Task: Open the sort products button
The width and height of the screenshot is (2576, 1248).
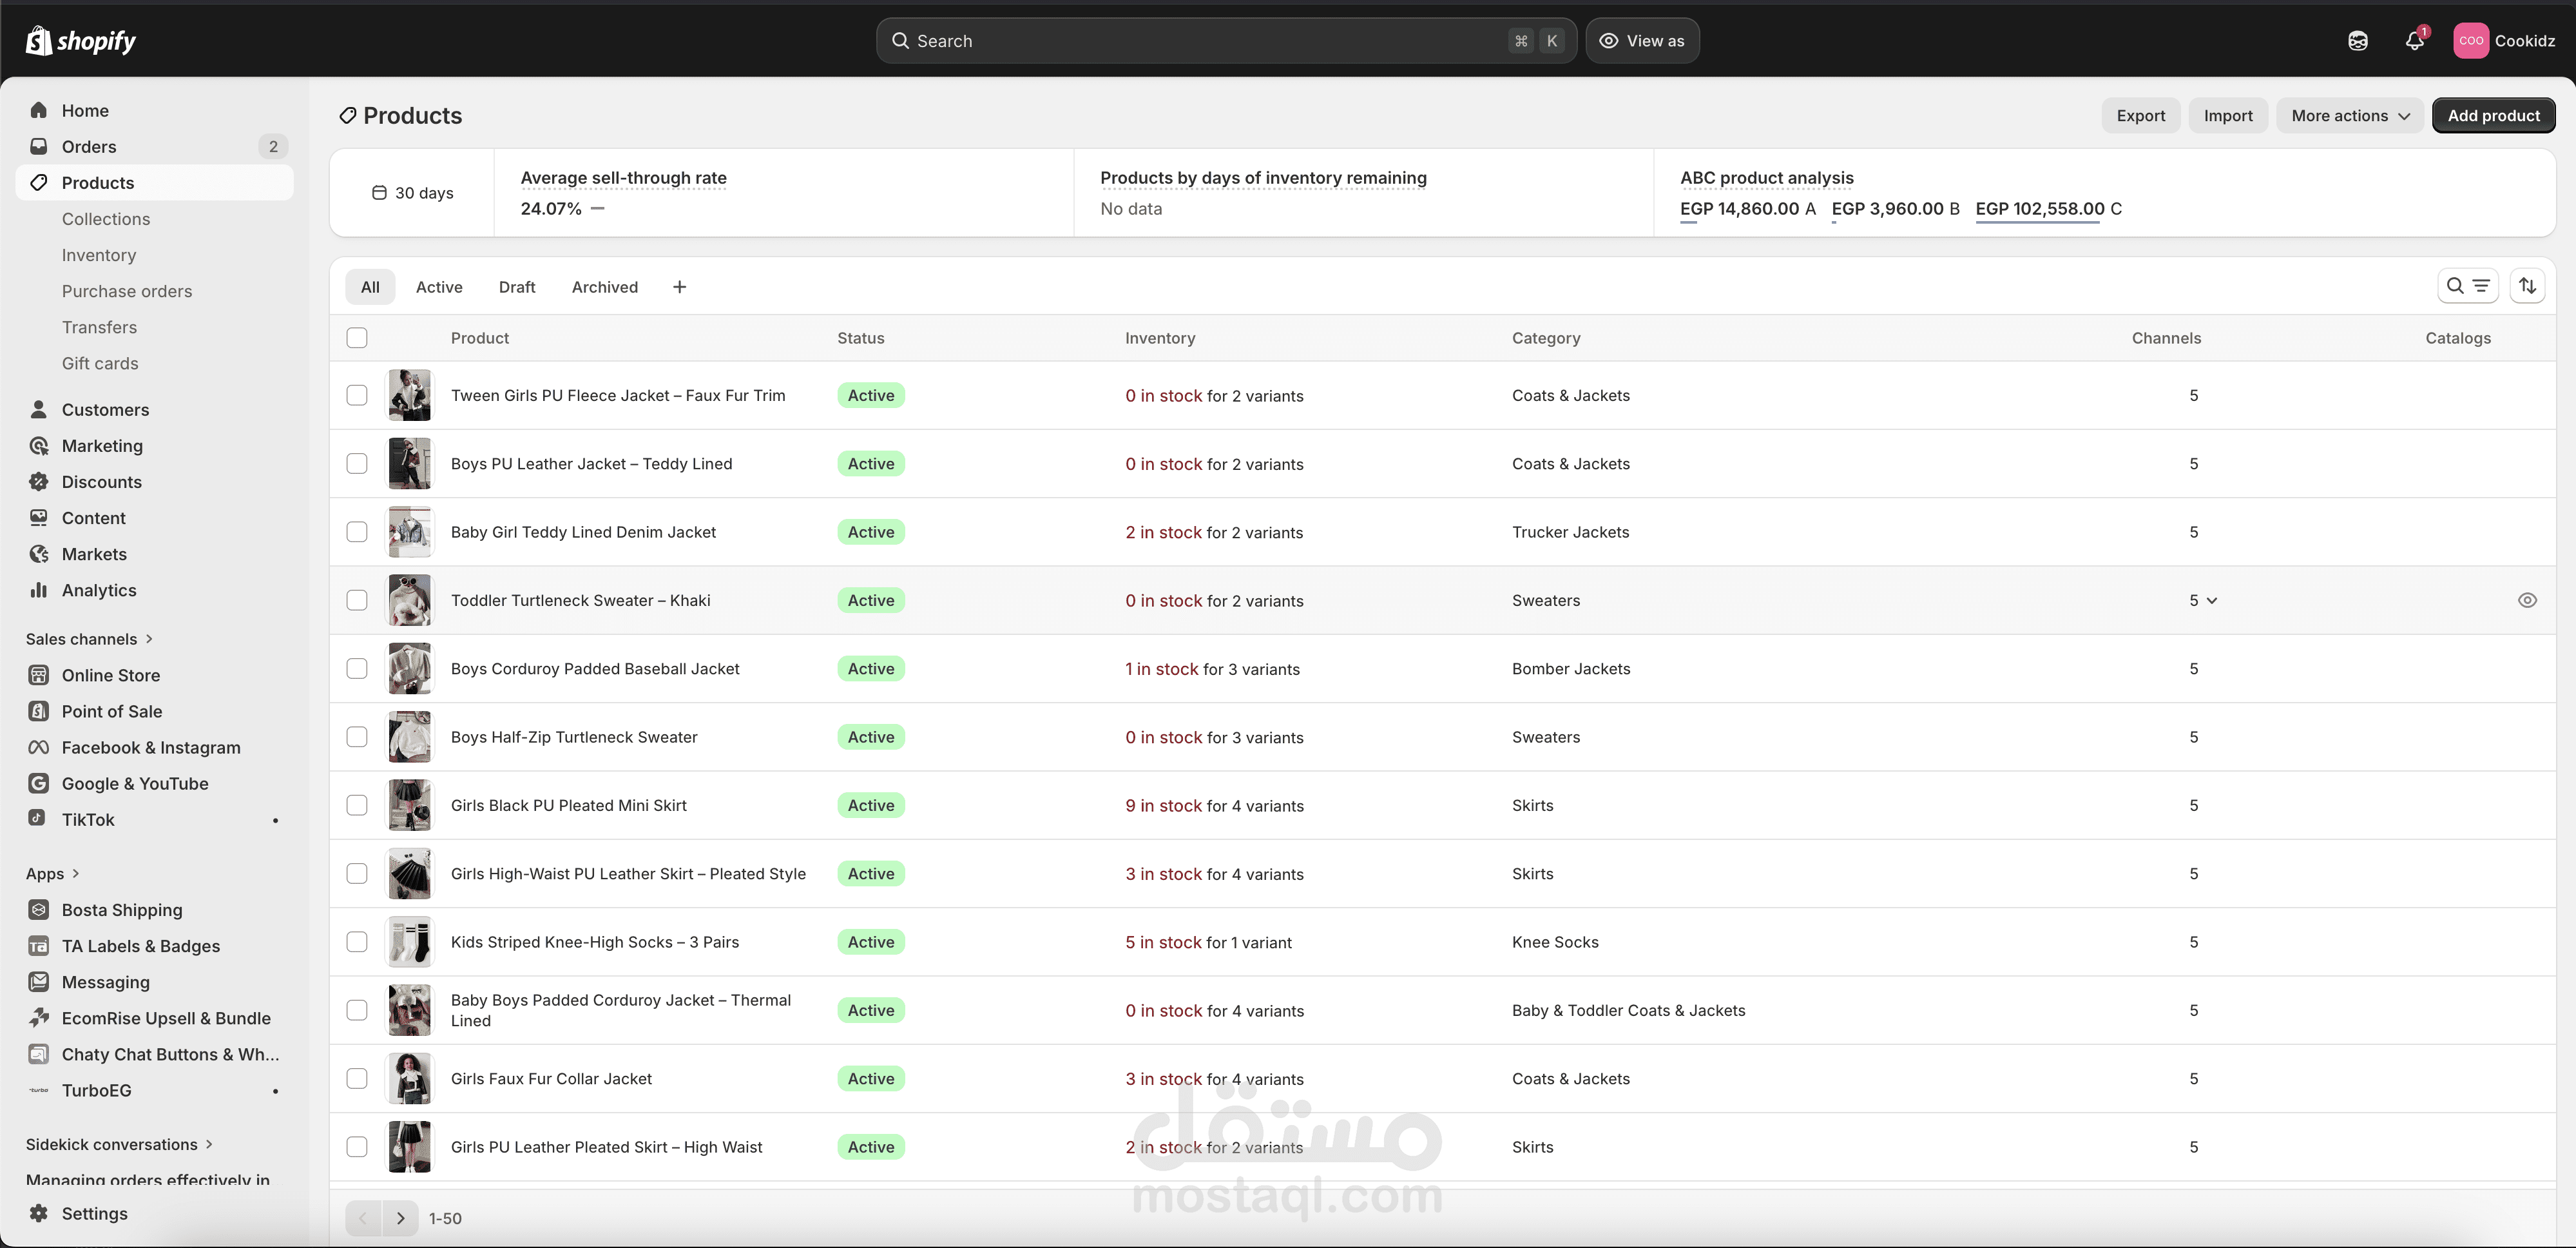Action: 2528,286
